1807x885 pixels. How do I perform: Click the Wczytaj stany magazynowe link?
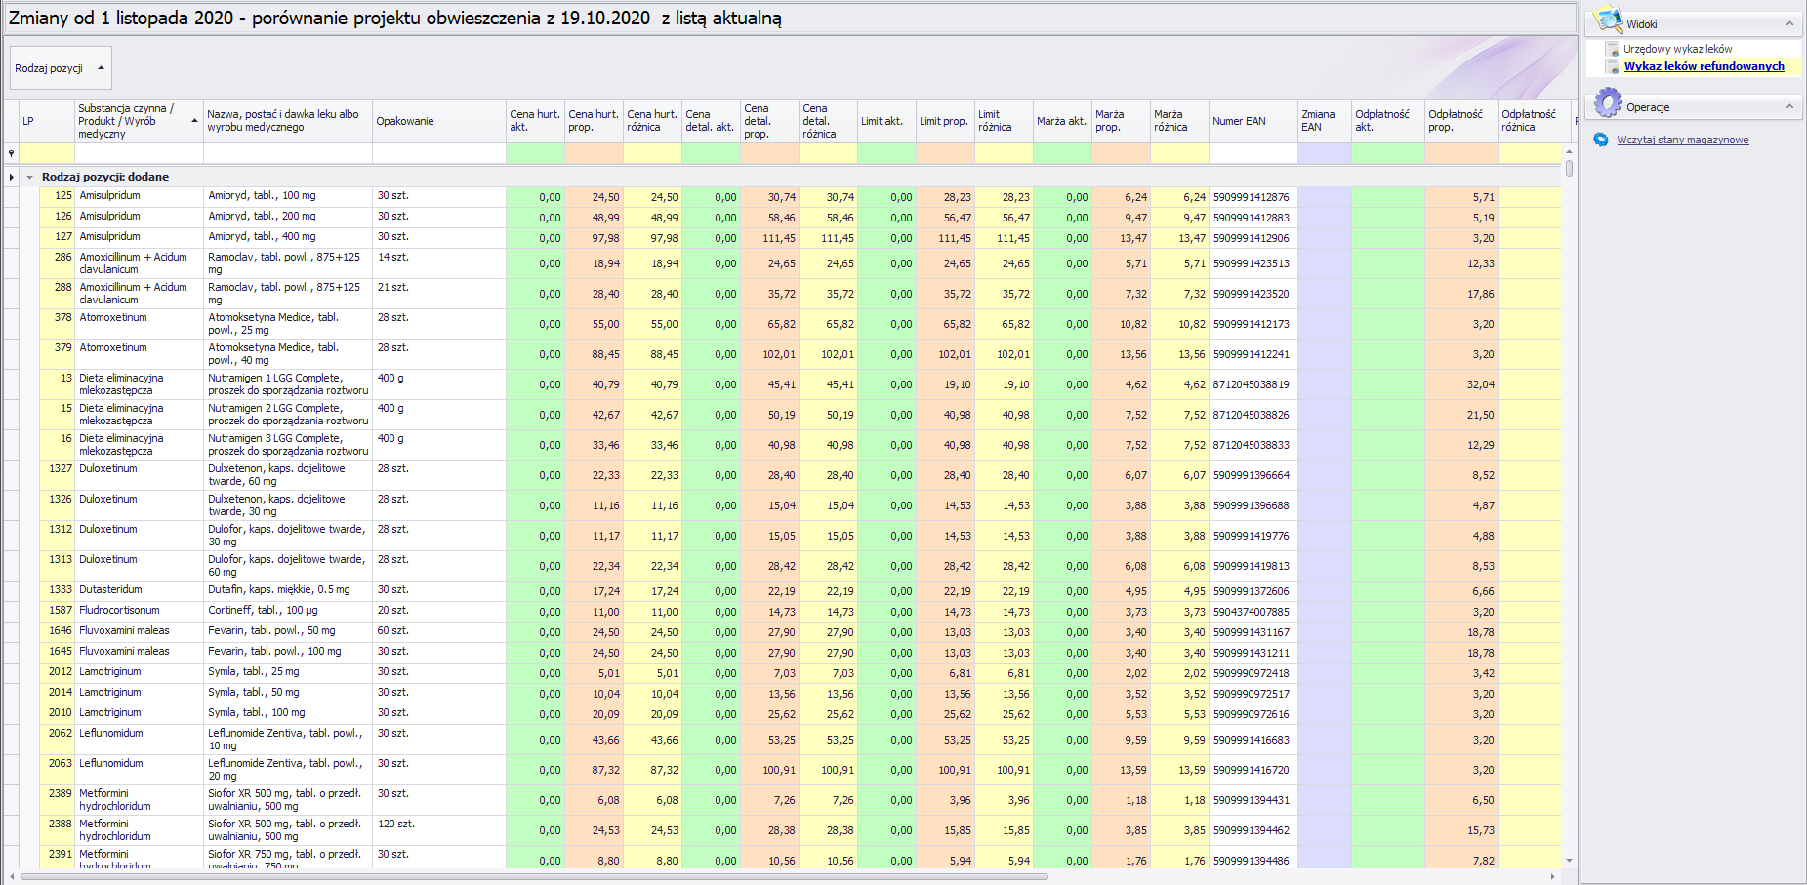click(x=1682, y=140)
